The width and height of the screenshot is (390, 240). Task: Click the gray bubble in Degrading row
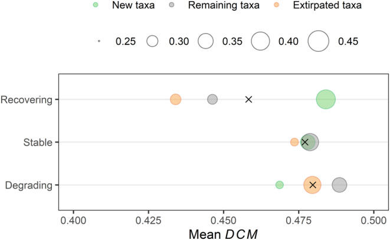tap(339, 185)
